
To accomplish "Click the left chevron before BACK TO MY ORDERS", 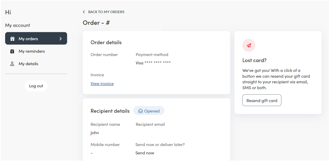I will click(84, 12).
